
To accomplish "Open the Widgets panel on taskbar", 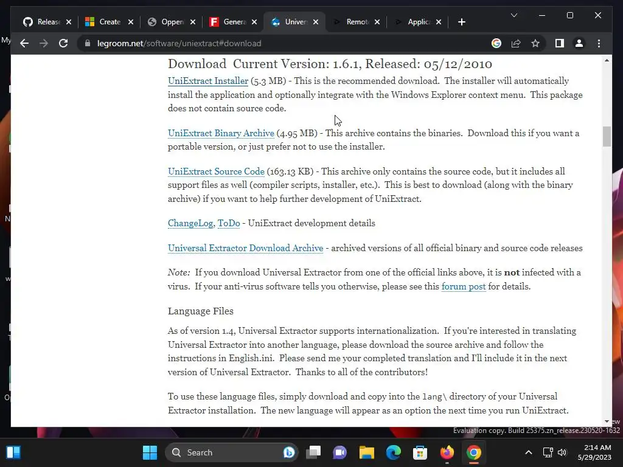I will 13,452.
